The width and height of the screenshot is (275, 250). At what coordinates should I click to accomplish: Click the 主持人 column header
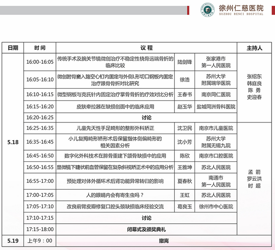click(254, 48)
